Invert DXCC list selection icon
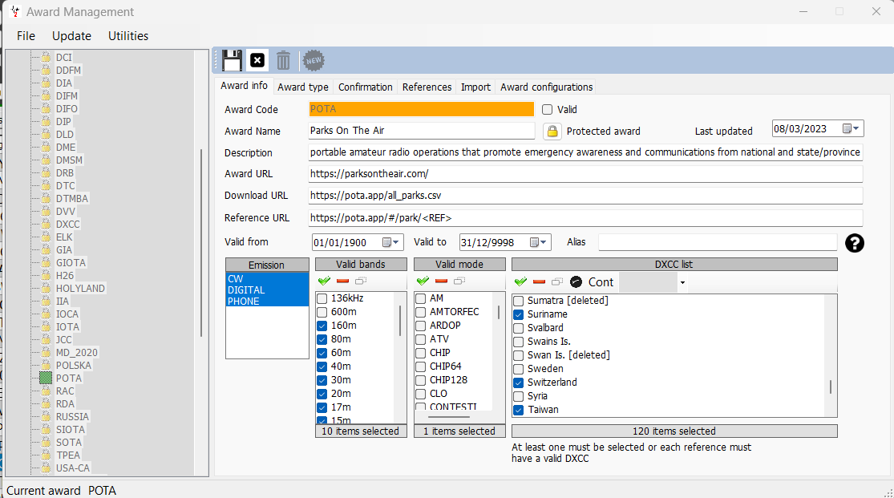Viewport: 894px width, 498px height. pos(557,281)
